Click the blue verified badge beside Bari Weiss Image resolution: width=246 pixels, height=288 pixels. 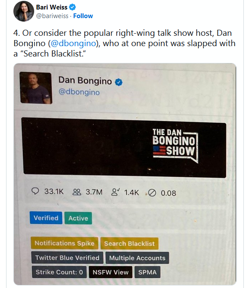click(x=72, y=7)
